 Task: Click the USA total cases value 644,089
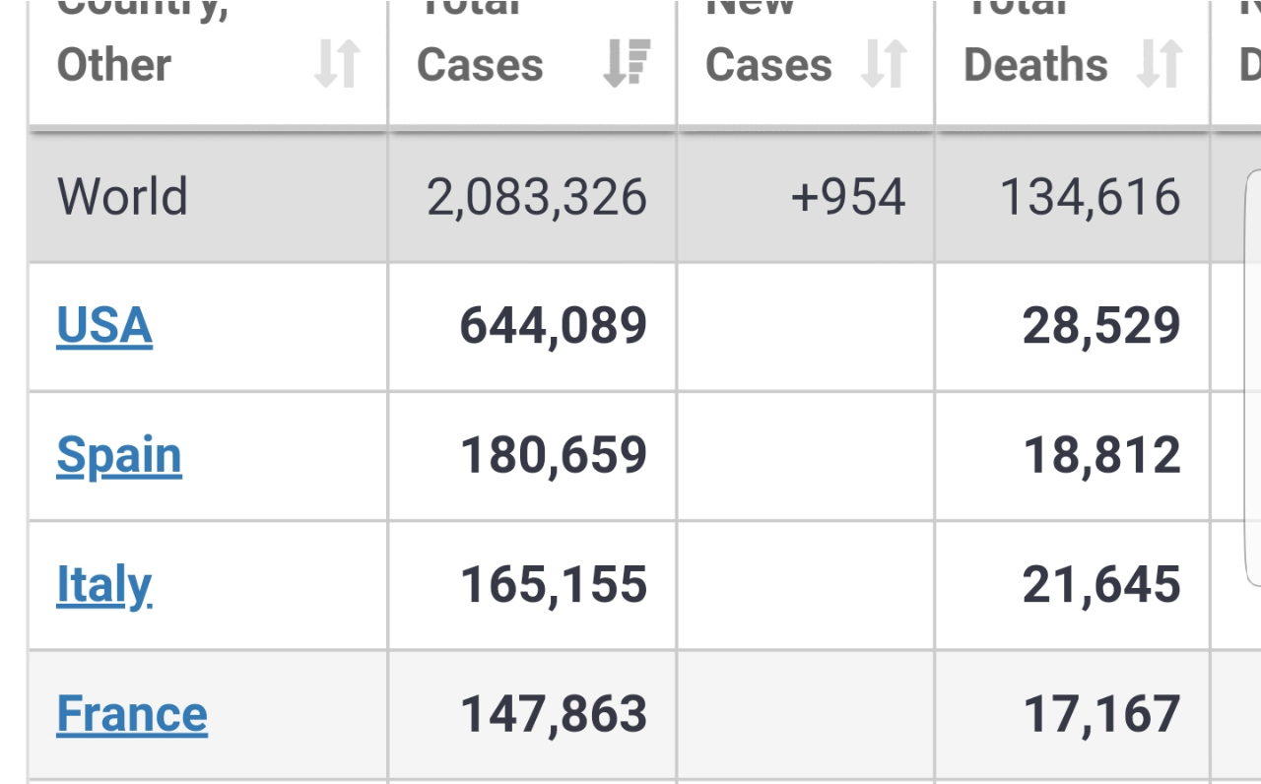point(554,326)
